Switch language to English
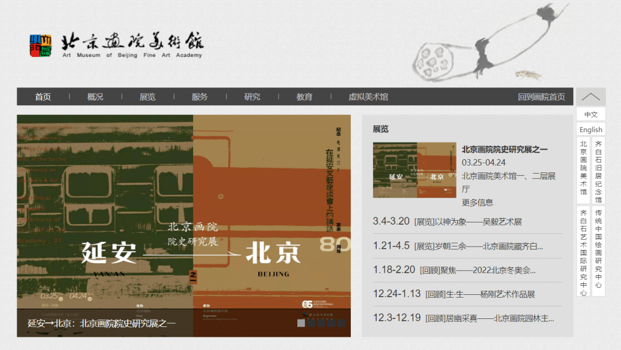This screenshot has width=621, height=350. (591, 129)
